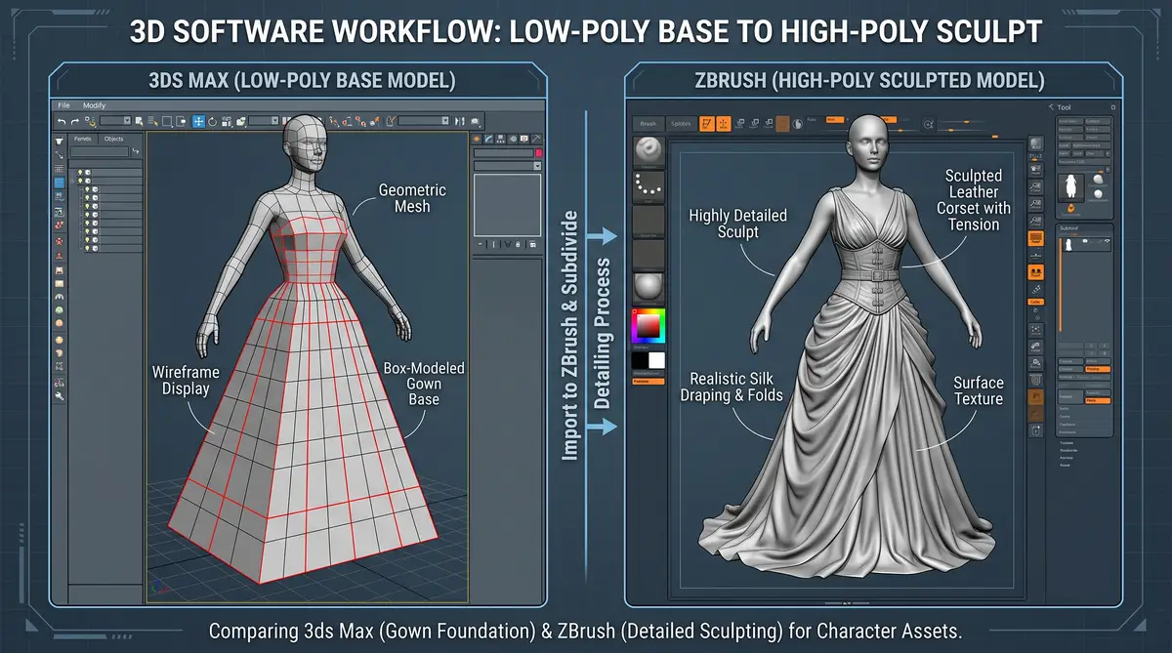Screen dimensions: 1172x653
Task: Toggle the eye icon in the Subtool row
Action: (x=1107, y=241)
